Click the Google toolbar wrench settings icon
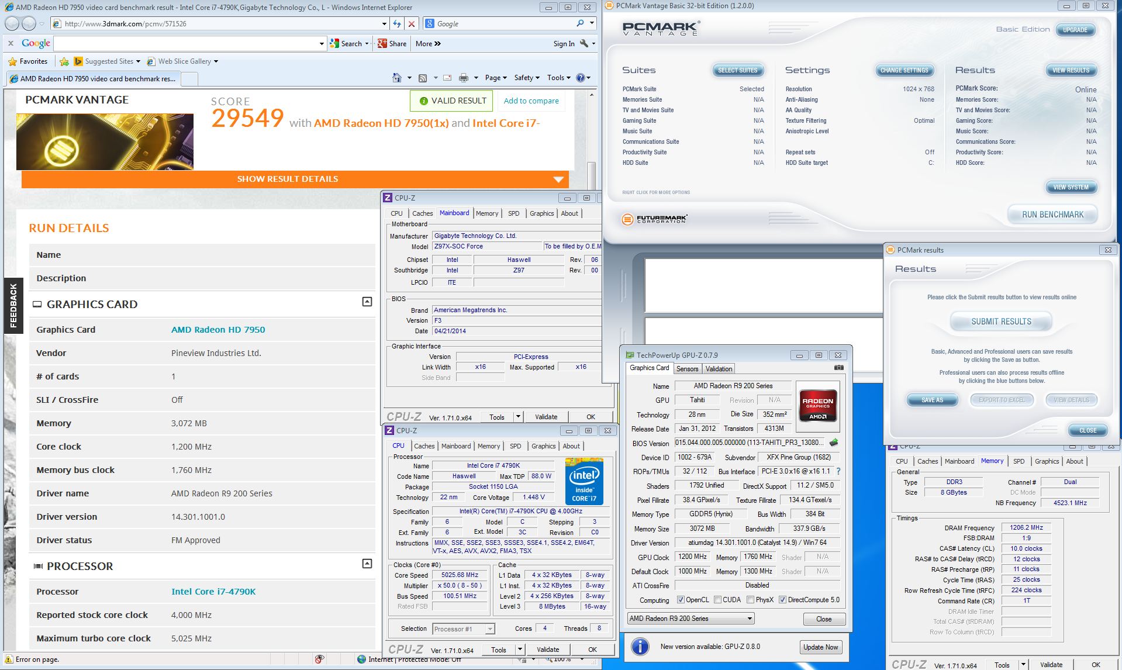1122x670 pixels. coord(584,43)
